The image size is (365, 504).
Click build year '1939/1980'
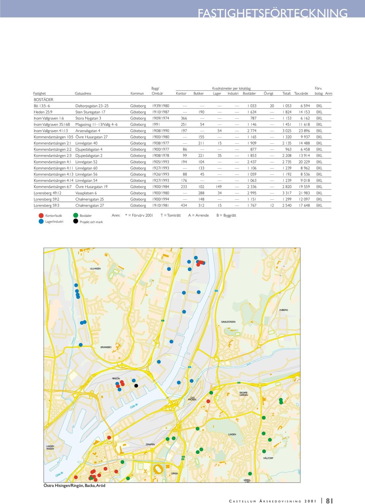tap(160, 106)
